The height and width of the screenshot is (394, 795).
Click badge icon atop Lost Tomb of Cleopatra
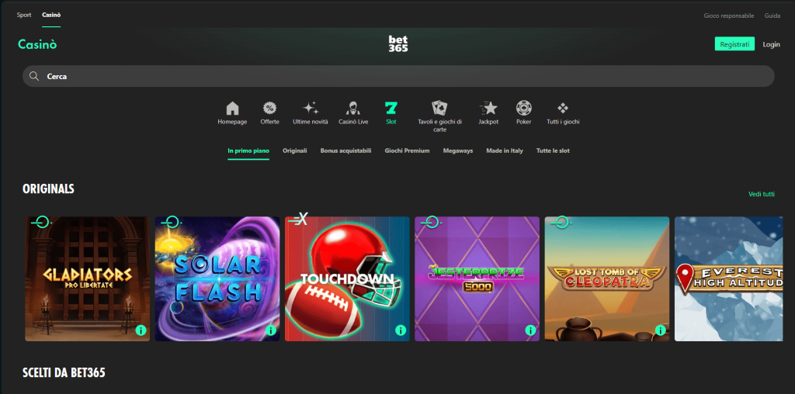[x=561, y=222]
